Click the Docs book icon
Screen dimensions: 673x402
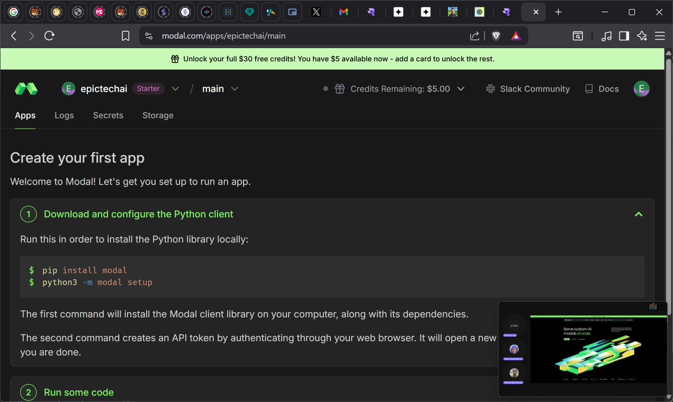(x=589, y=89)
